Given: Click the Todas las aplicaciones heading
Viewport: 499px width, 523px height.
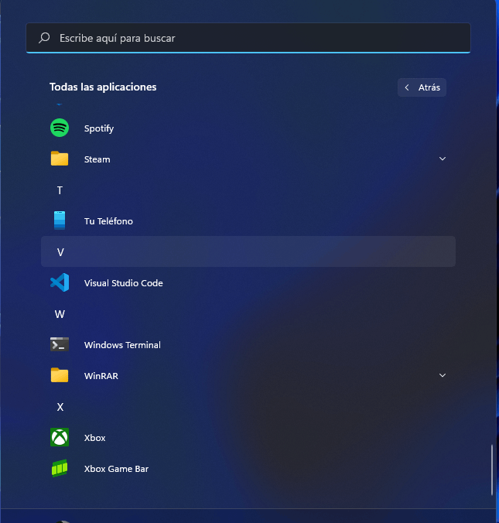Looking at the screenshot, I should pos(103,87).
